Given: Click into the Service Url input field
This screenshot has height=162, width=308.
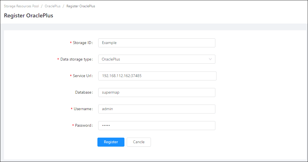Looking at the screenshot, I should pos(157,76).
